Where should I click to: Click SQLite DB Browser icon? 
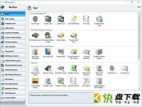point(99,68)
